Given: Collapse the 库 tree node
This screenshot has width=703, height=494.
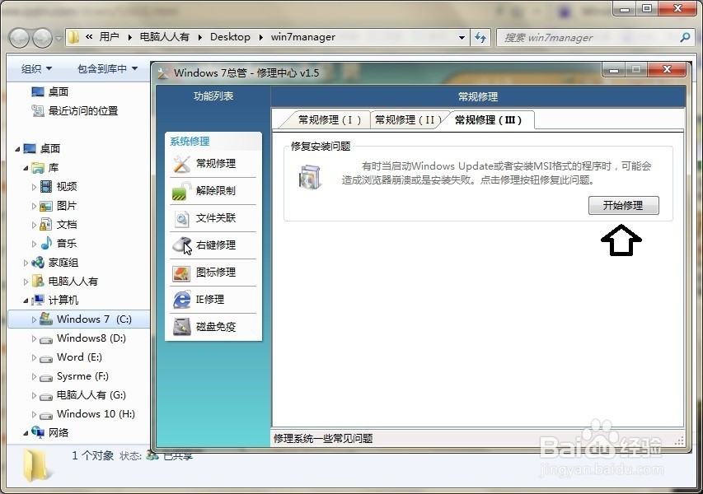Looking at the screenshot, I should coord(26,168).
